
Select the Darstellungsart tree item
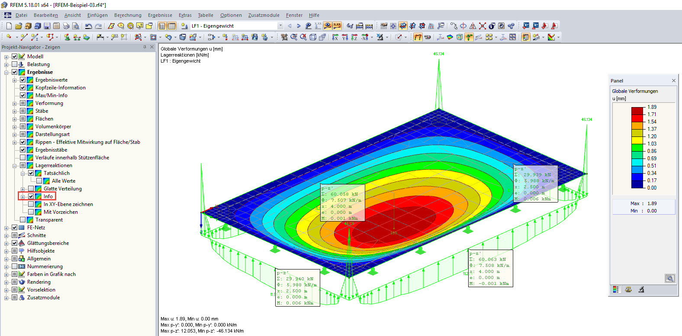[52, 134]
